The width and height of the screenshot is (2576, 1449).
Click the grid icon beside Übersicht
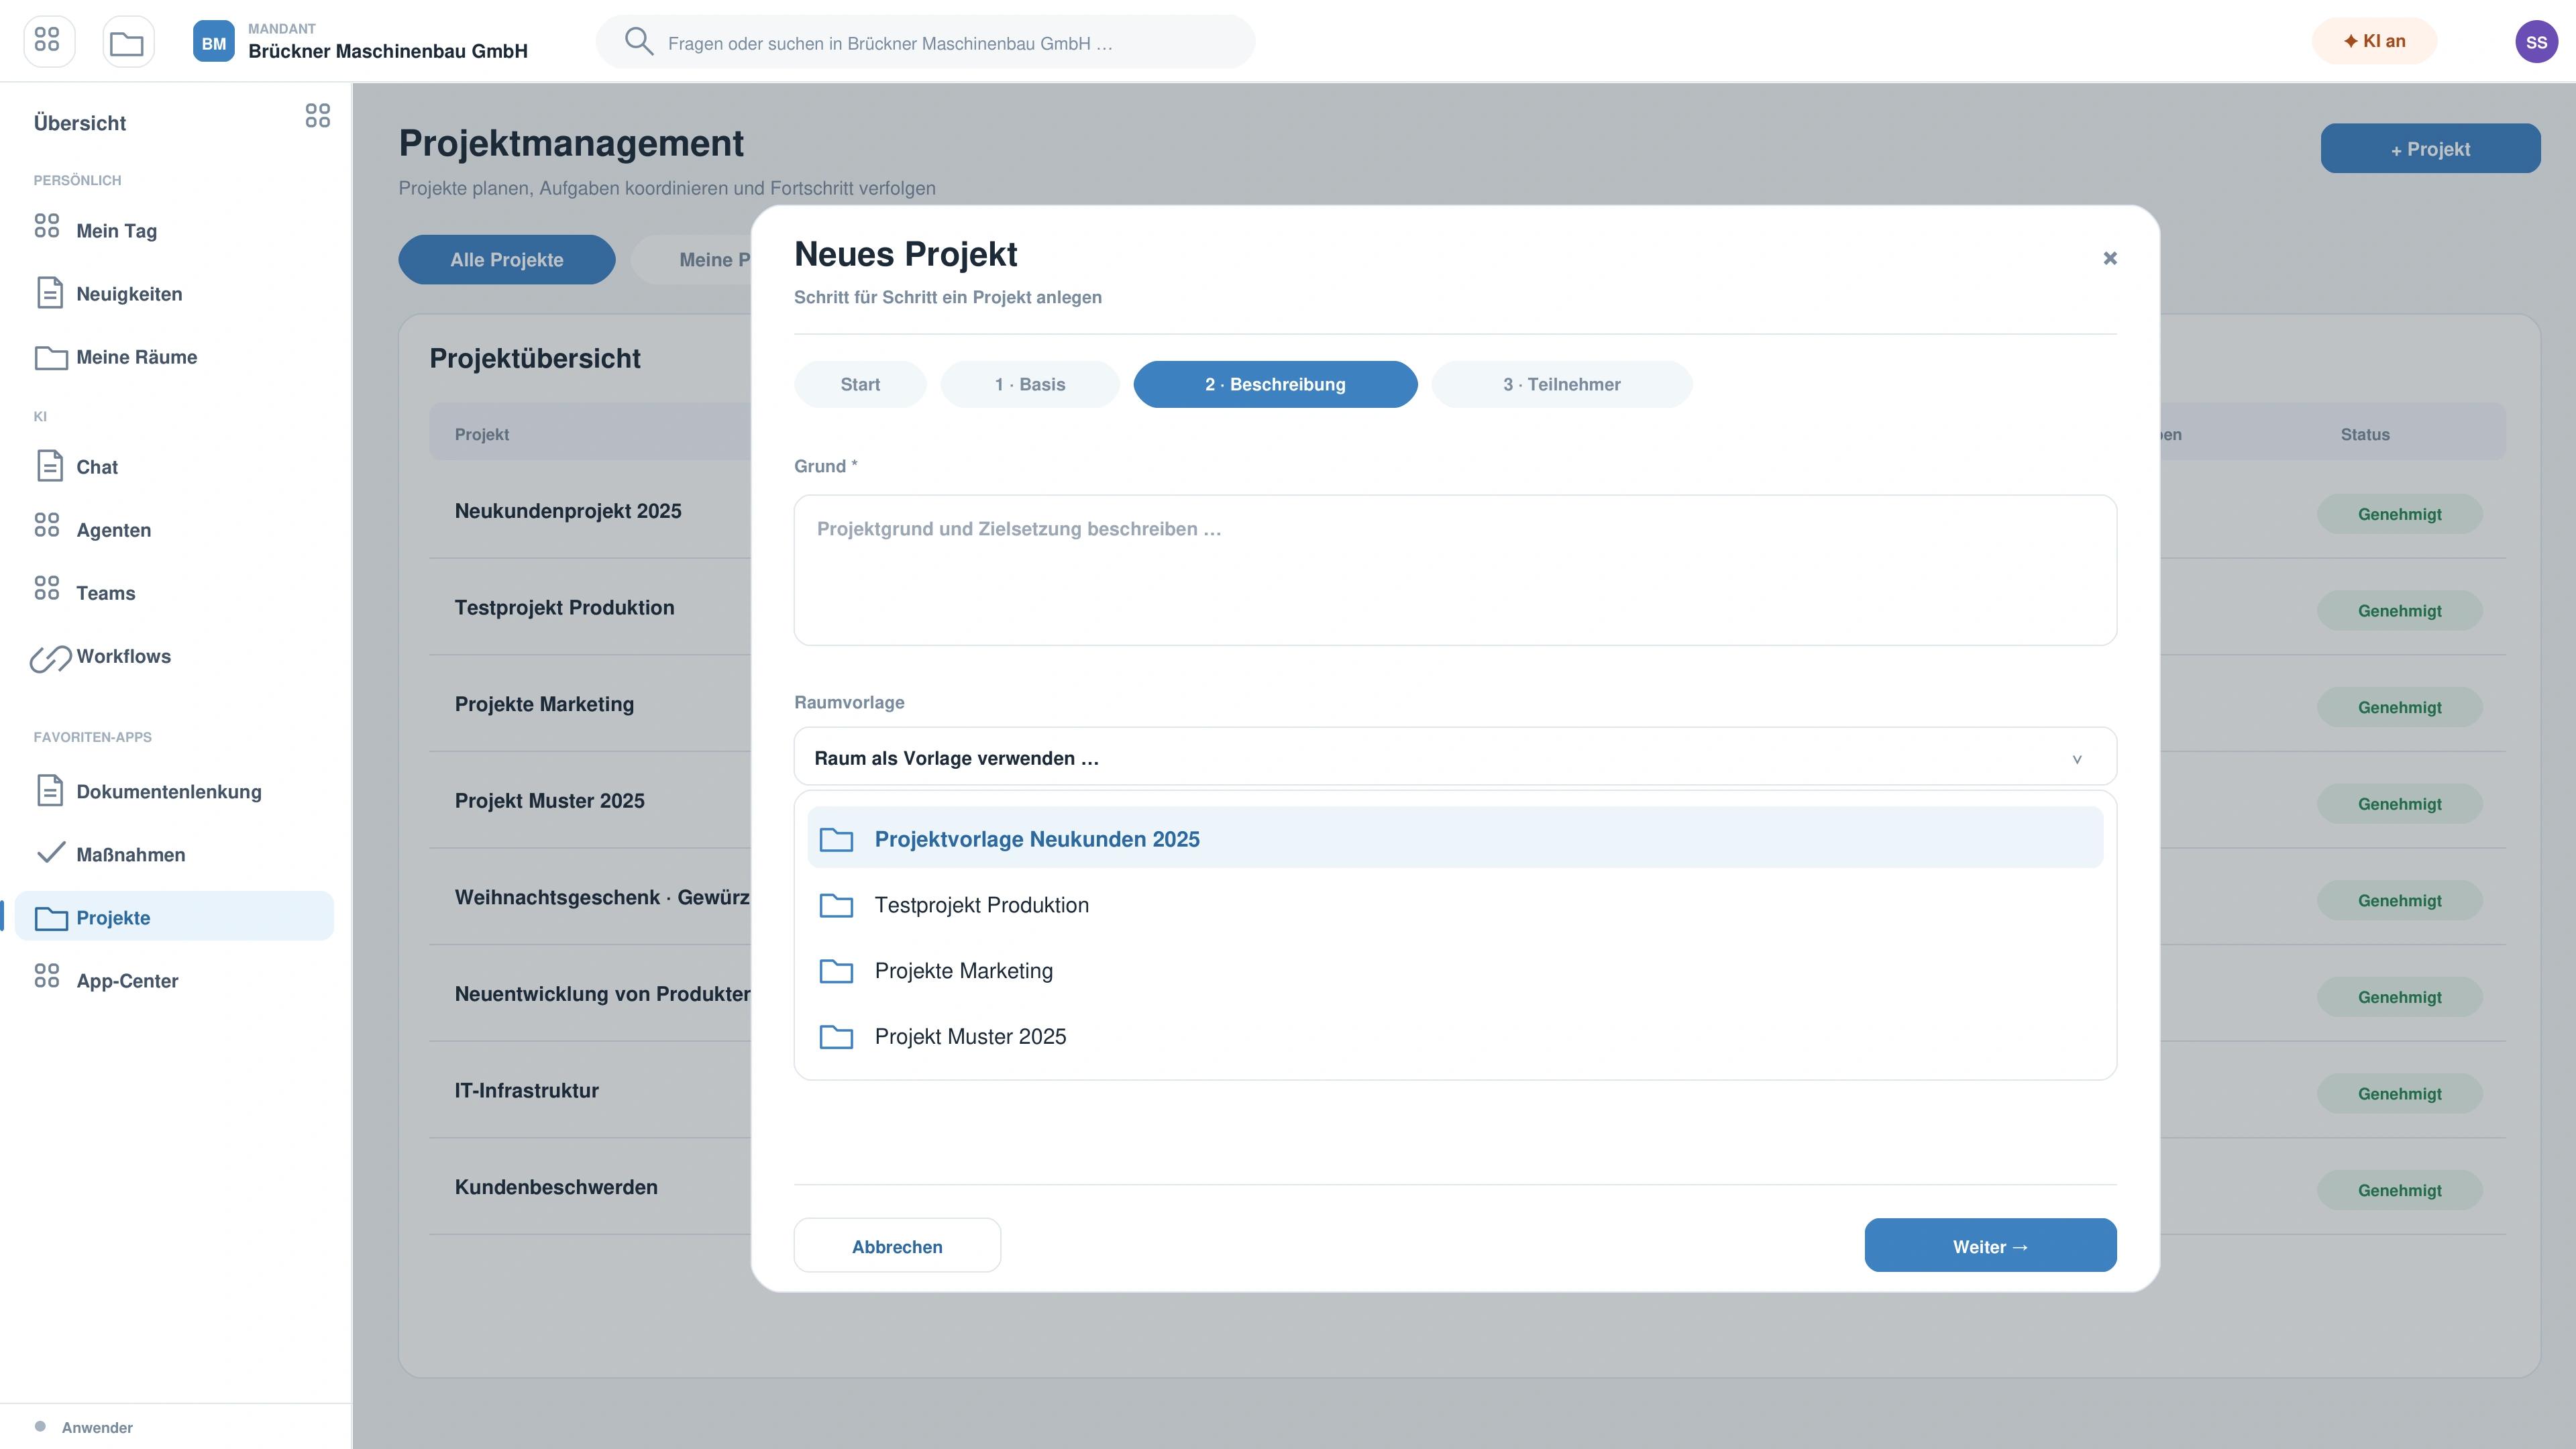pyautogui.click(x=317, y=115)
